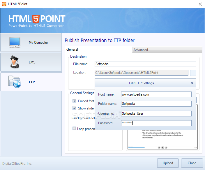This screenshot has width=205, height=170.
Task: Go to previous slide in preview
Action: click(x=159, y=148)
